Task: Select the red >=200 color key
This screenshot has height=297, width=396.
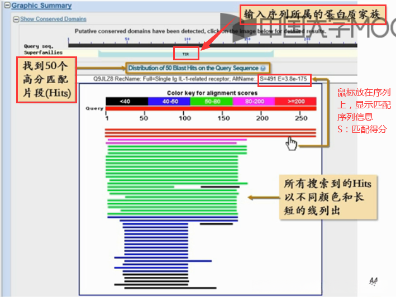Action: [295, 102]
